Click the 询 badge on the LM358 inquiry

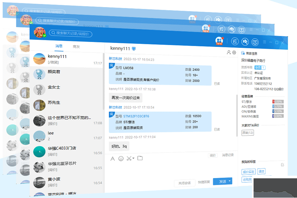tap(111, 65)
